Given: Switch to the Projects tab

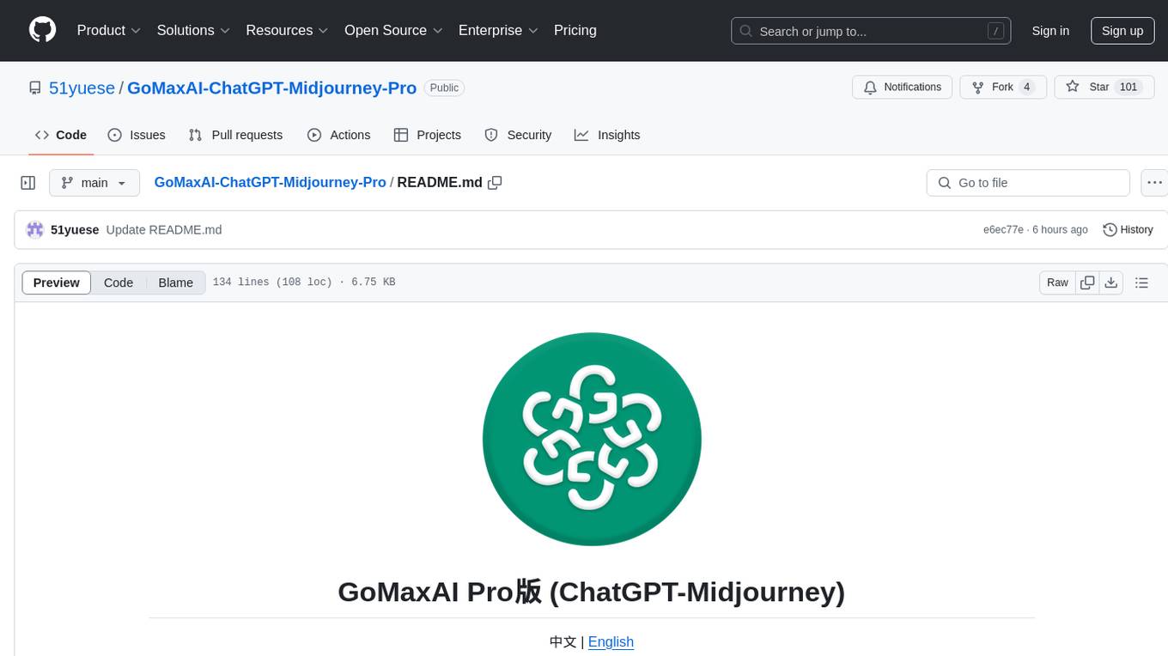Looking at the screenshot, I should 428,135.
